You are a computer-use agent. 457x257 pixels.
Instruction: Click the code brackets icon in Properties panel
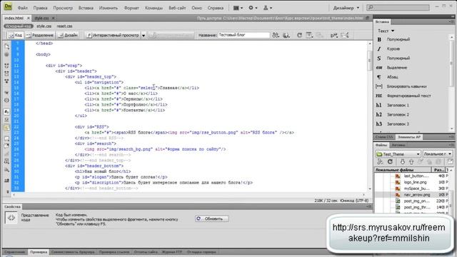point(11,218)
